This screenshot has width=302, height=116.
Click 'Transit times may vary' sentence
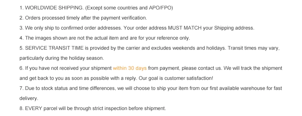coord(254,48)
